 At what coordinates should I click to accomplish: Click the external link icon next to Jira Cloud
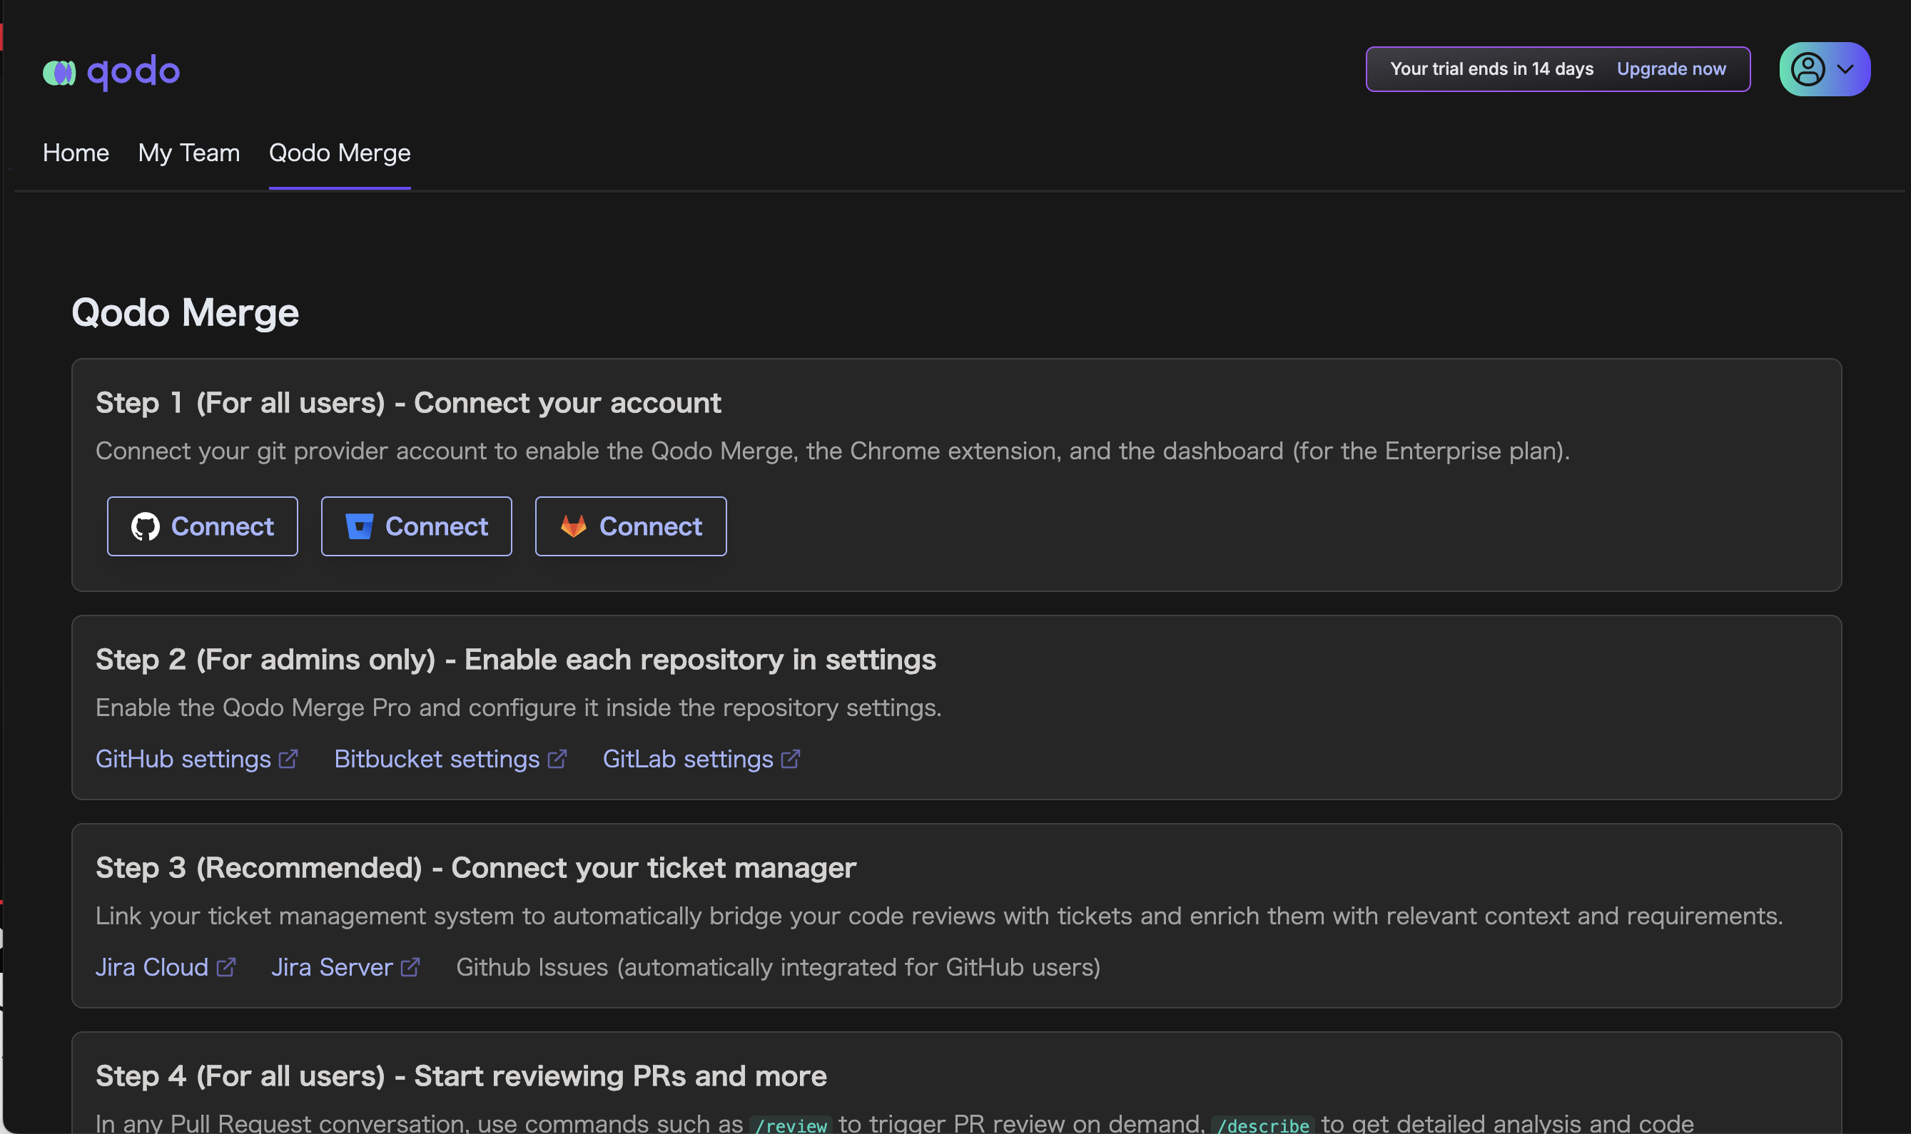pos(225,966)
